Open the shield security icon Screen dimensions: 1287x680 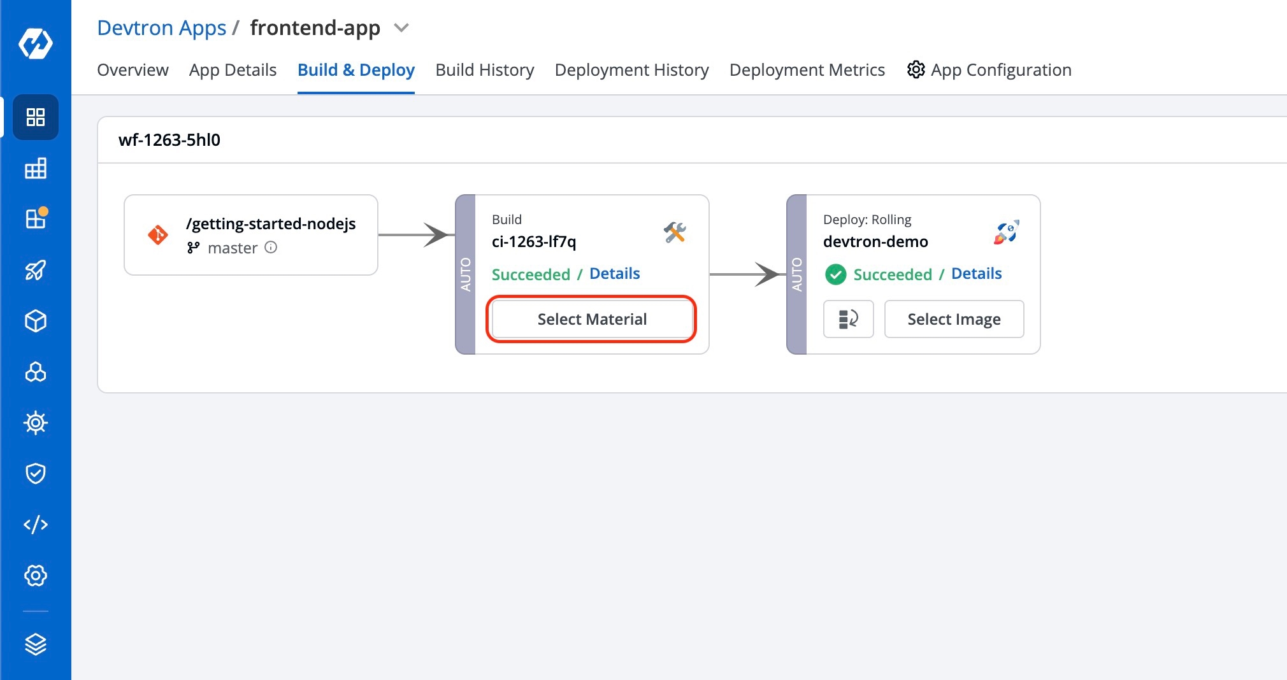coord(36,474)
